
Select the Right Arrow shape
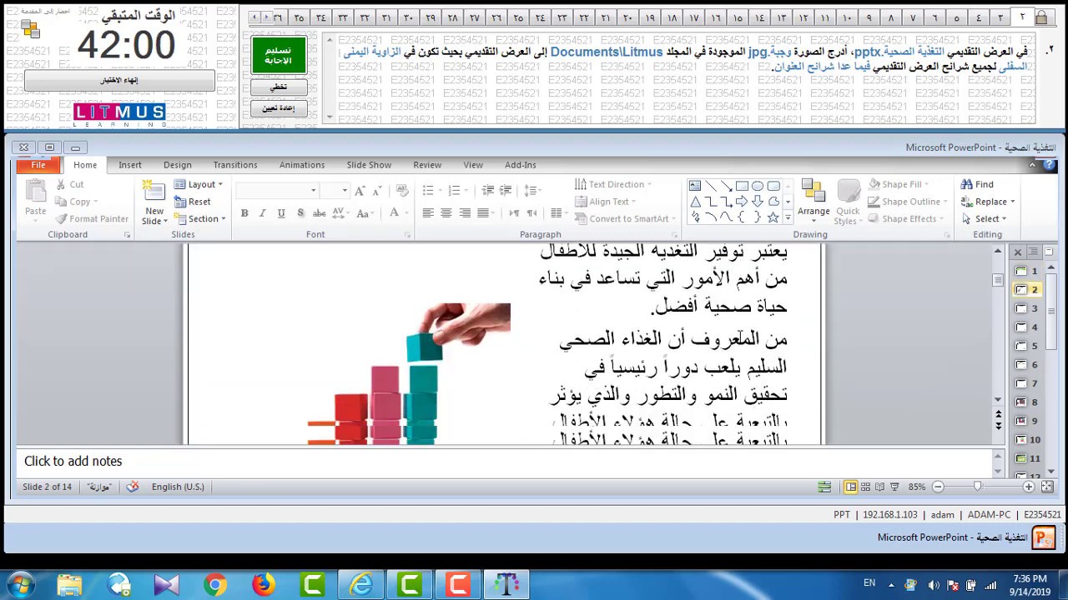742,202
